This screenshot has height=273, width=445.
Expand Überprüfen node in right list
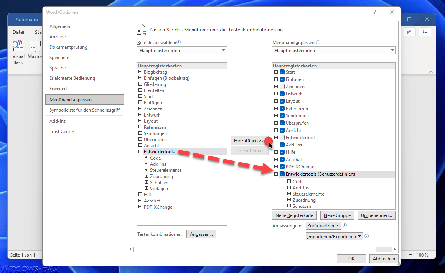[x=276, y=123]
